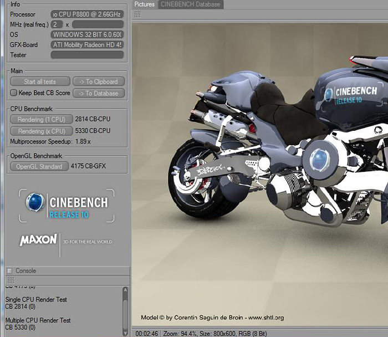
Task: Click the empty MHz real frequency field
Action: (98, 24)
